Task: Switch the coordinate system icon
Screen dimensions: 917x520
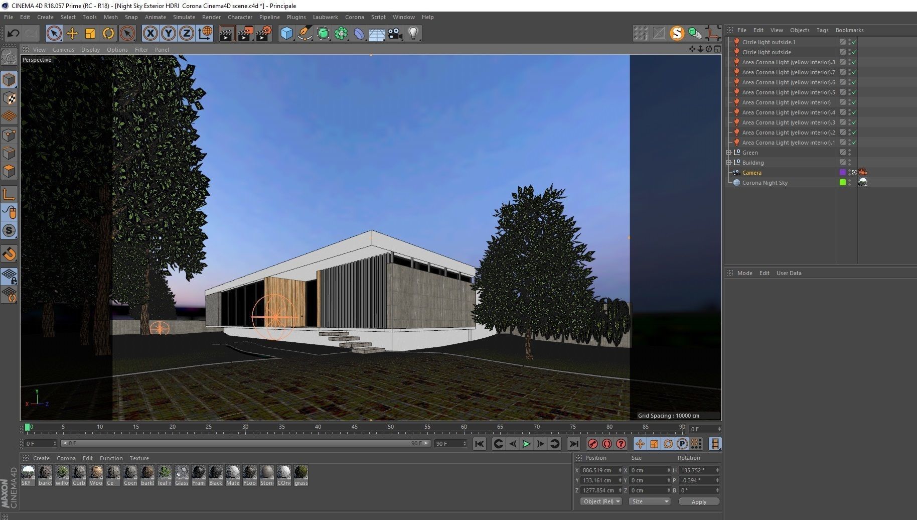Action: 205,34
